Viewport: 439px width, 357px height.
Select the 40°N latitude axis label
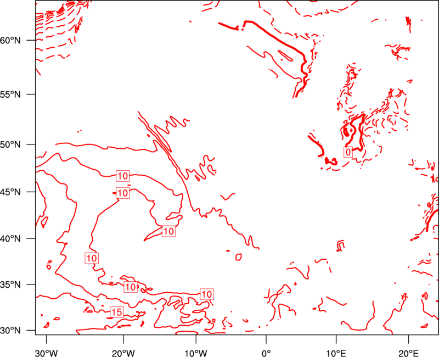[10, 239]
